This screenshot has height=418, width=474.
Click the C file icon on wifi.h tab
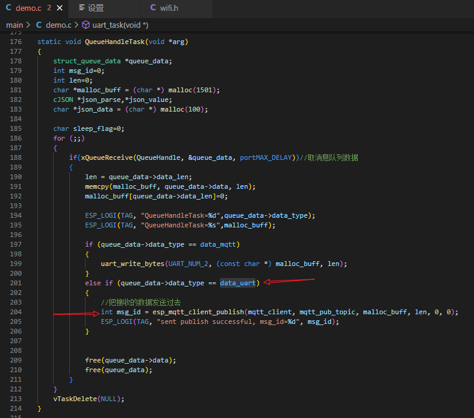click(153, 8)
